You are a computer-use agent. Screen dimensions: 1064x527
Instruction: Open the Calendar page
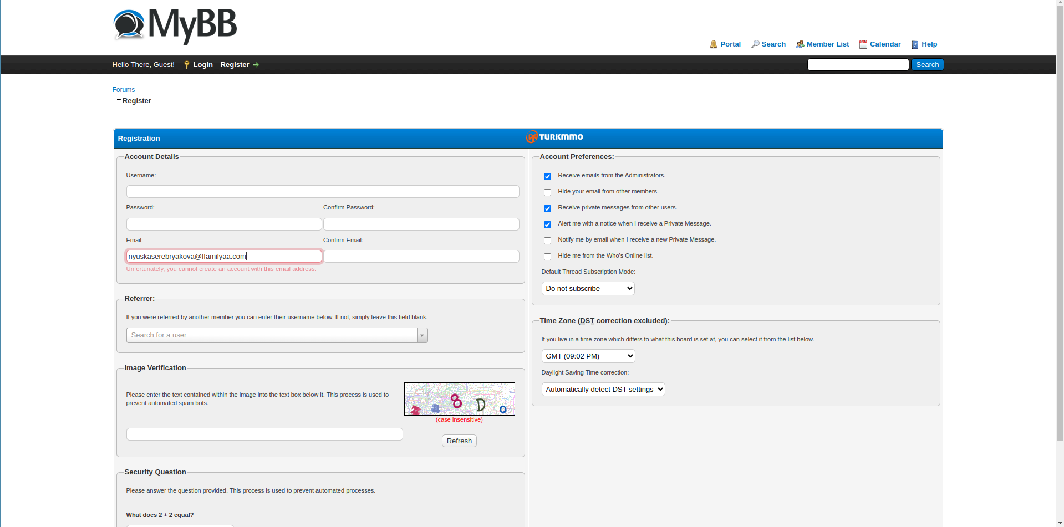point(885,44)
